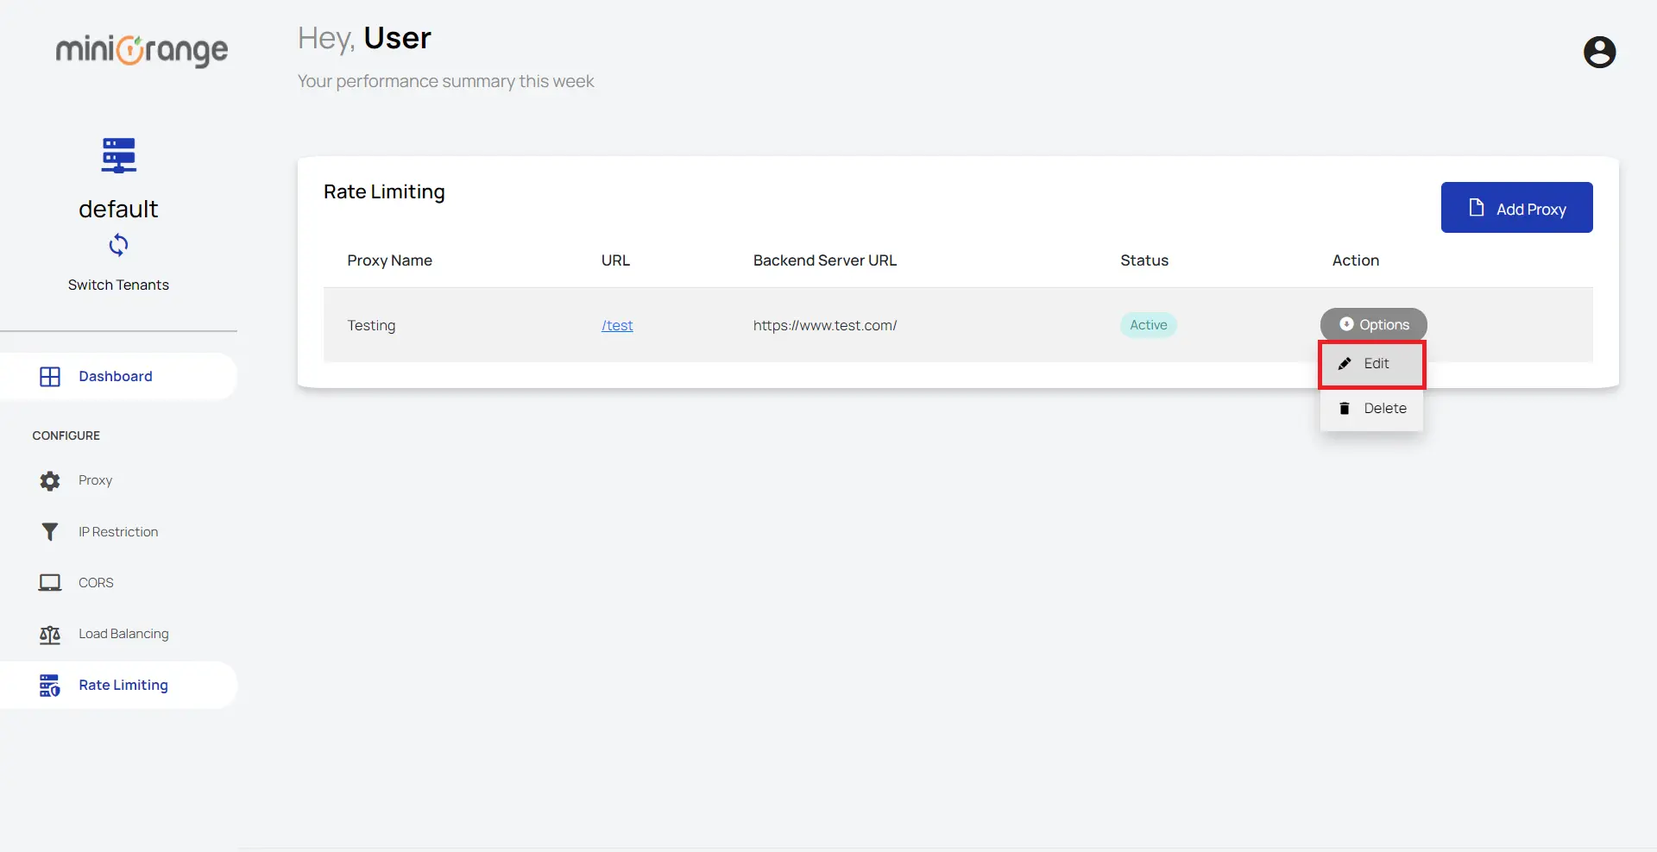
Task: Select the Load Balancing scales icon
Action: 50,634
